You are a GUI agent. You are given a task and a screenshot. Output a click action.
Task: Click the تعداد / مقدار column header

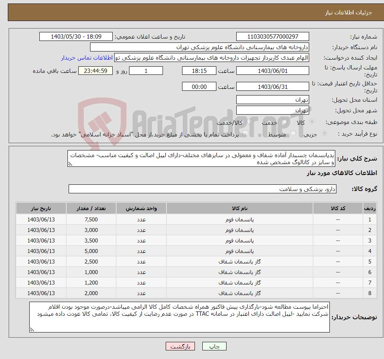coord(91,209)
